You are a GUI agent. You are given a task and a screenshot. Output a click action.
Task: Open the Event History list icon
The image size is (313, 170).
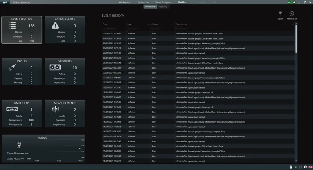pyautogui.click(x=12, y=25)
